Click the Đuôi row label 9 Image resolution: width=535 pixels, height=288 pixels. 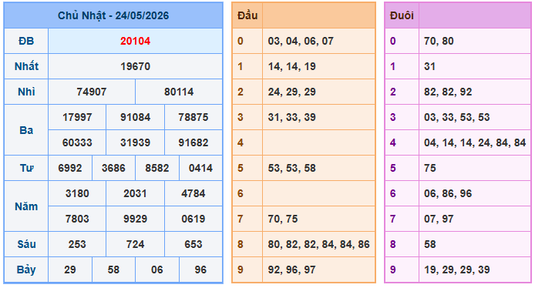pyautogui.click(x=393, y=270)
